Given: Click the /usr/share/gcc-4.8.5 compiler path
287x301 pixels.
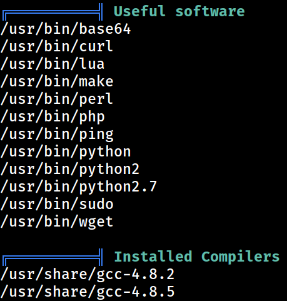Looking at the screenshot, I should tap(88, 292).
